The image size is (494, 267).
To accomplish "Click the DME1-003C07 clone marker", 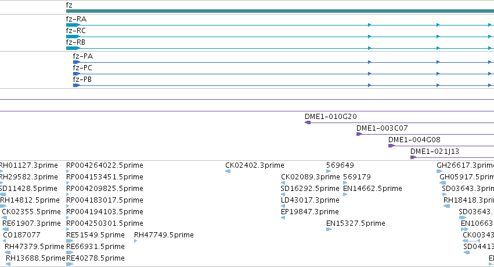I will pyautogui.click(x=359, y=134).
